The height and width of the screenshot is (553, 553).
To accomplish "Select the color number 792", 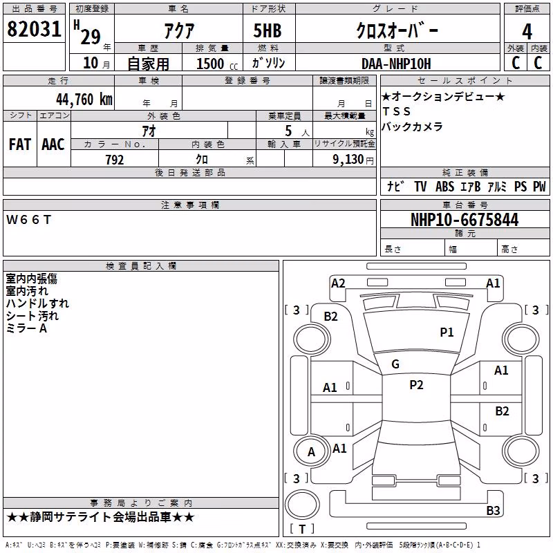I will click(x=115, y=160).
